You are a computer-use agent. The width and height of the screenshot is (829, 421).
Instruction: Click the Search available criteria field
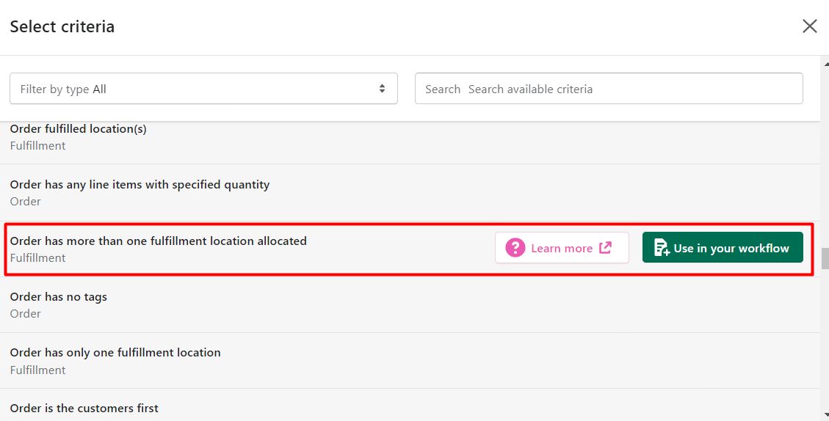point(609,89)
